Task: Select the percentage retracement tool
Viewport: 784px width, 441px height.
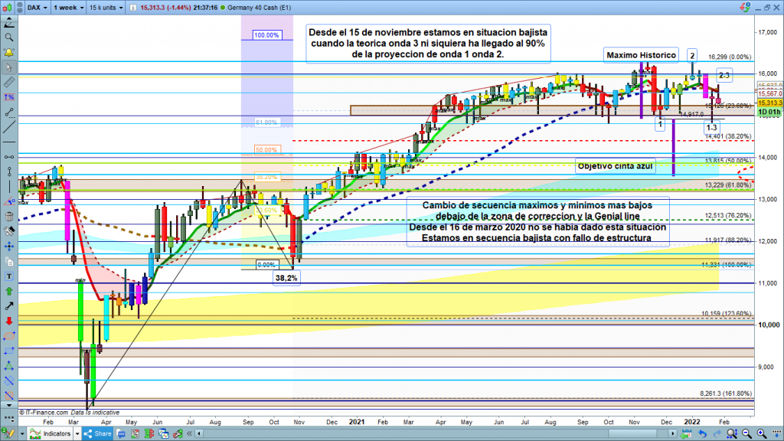Action: [9, 97]
